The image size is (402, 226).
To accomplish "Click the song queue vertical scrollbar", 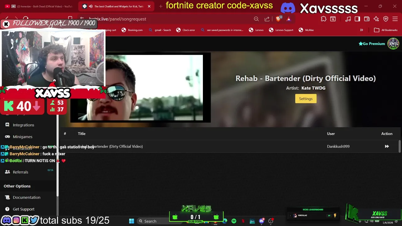I will click(399, 146).
